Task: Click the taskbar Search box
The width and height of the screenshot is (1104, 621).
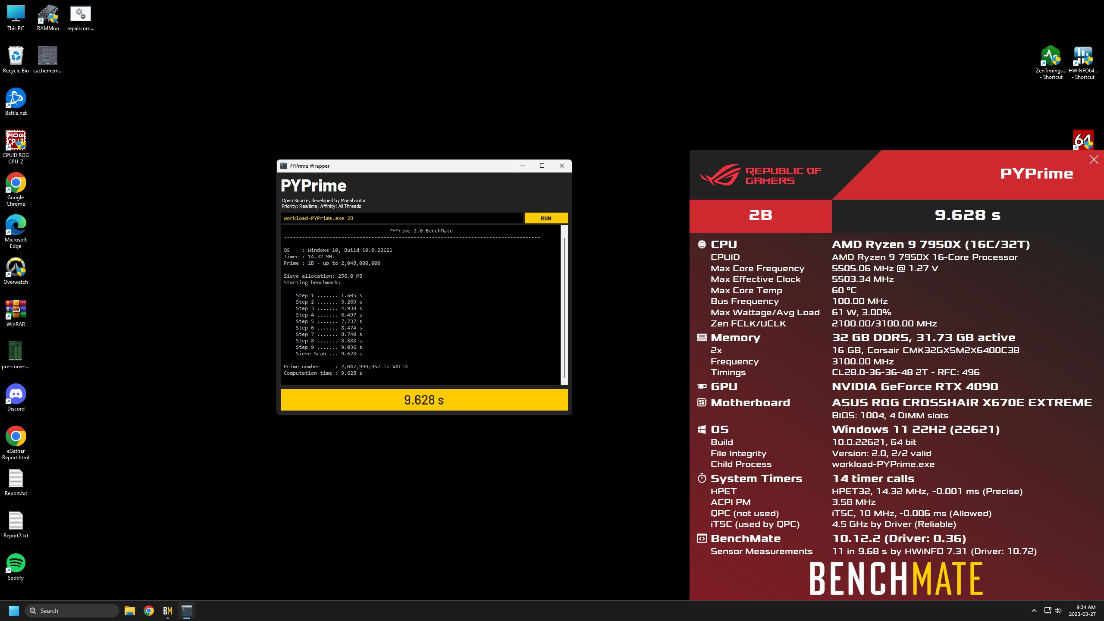Action: pos(72,611)
